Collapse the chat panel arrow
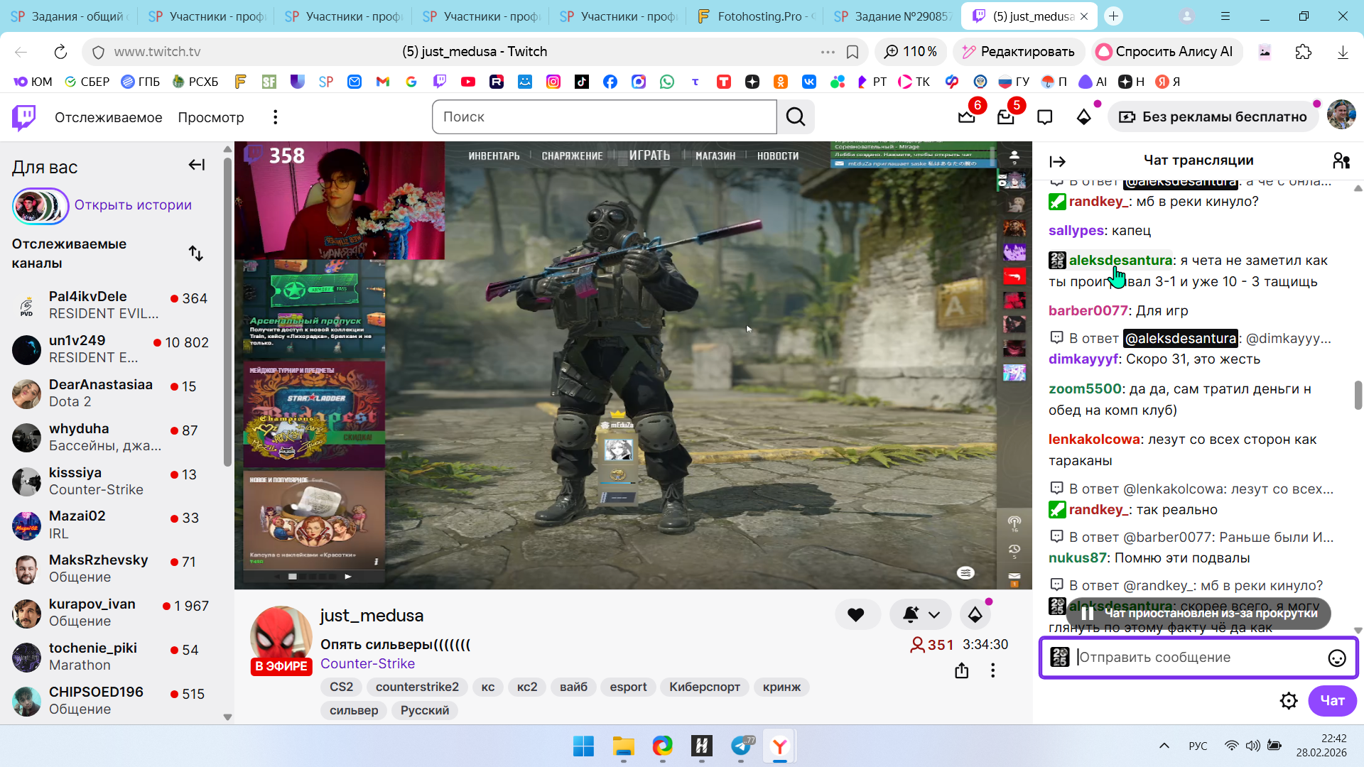1364x767 pixels. (1057, 162)
